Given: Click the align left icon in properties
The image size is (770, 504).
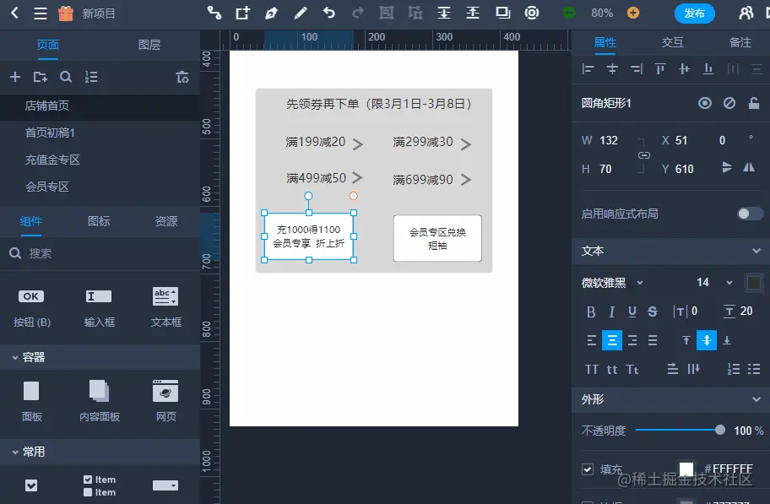Looking at the screenshot, I should (x=589, y=69).
